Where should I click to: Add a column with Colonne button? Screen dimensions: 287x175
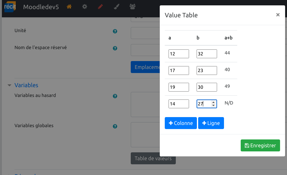pyautogui.click(x=181, y=123)
